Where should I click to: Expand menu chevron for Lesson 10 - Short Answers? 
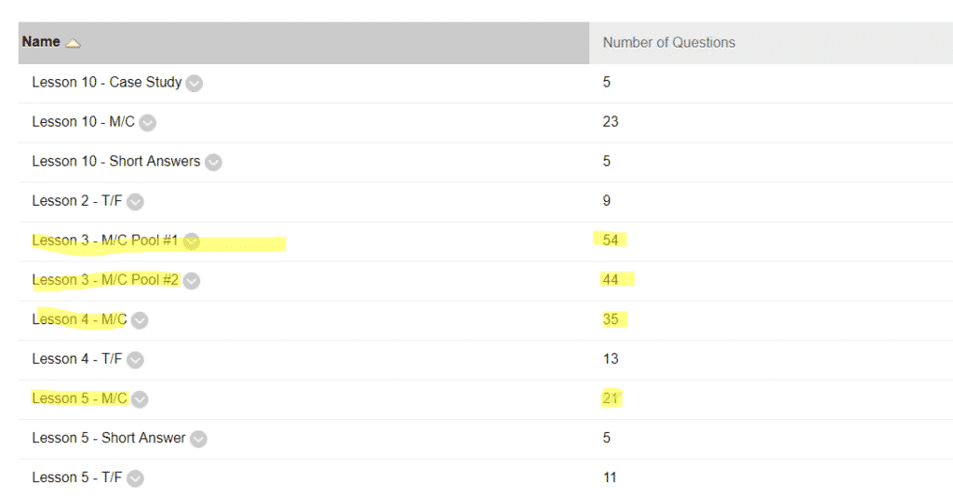click(x=213, y=162)
